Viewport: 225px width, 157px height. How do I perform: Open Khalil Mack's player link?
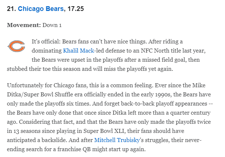coord(78,50)
